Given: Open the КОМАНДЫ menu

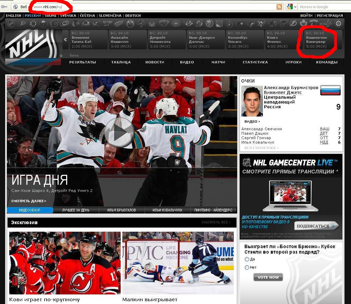Looking at the screenshot, I should pyautogui.click(x=327, y=62).
